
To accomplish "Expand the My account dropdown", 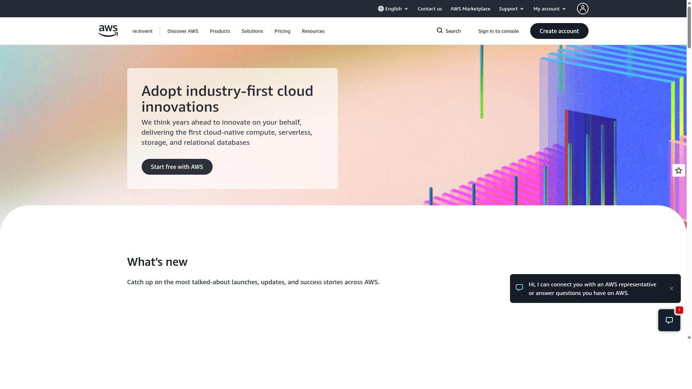I will point(550,9).
